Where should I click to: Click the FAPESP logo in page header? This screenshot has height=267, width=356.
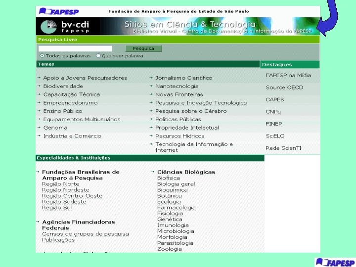click(59, 11)
